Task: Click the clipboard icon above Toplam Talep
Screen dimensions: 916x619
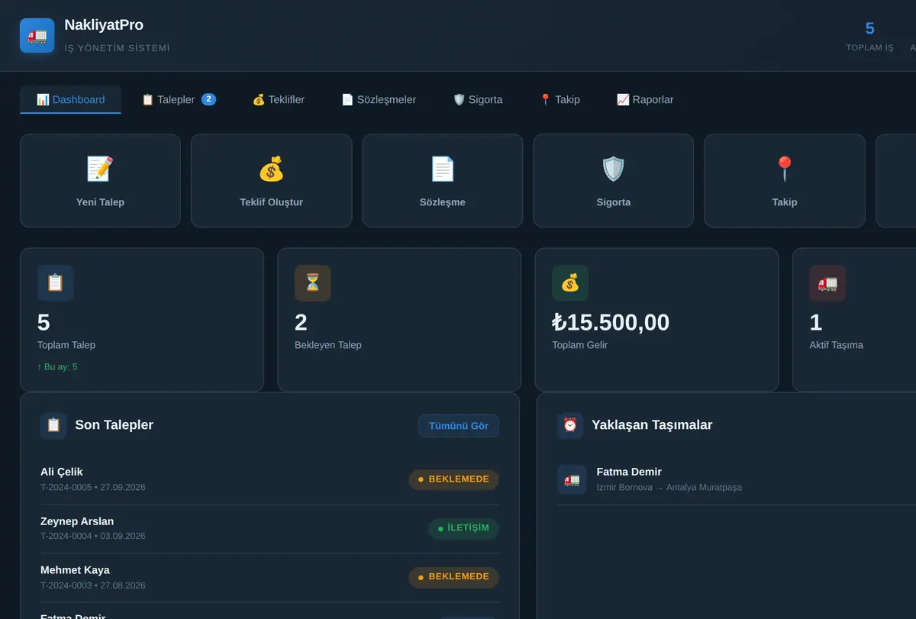Action: (55, 283)
